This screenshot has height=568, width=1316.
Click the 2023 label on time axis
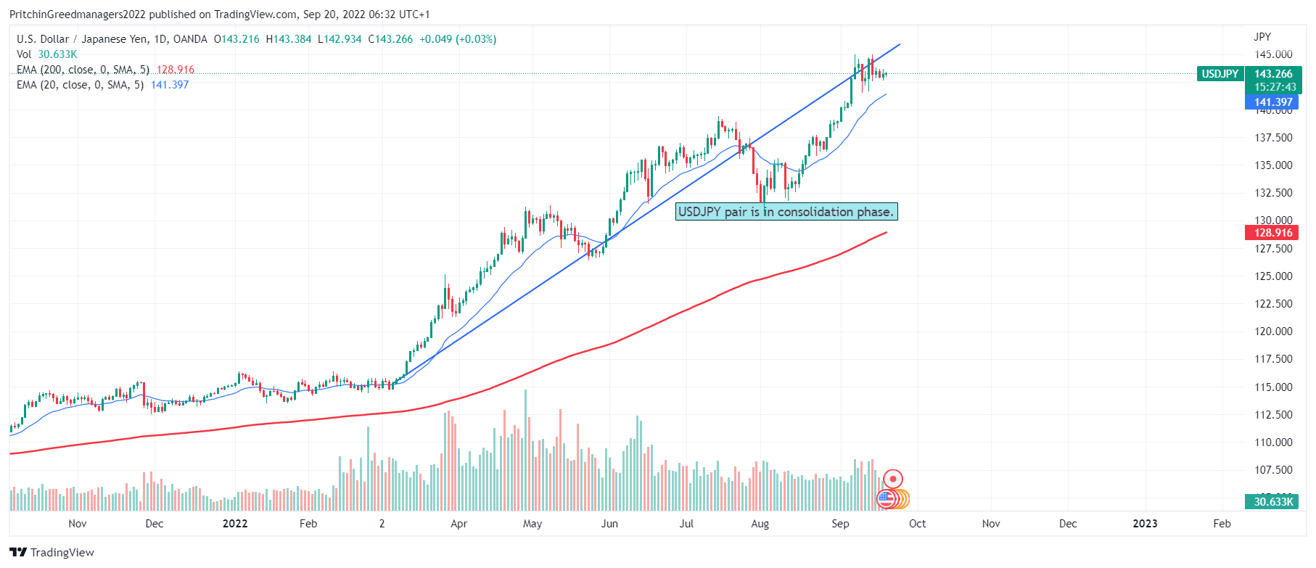(1145, 524)
